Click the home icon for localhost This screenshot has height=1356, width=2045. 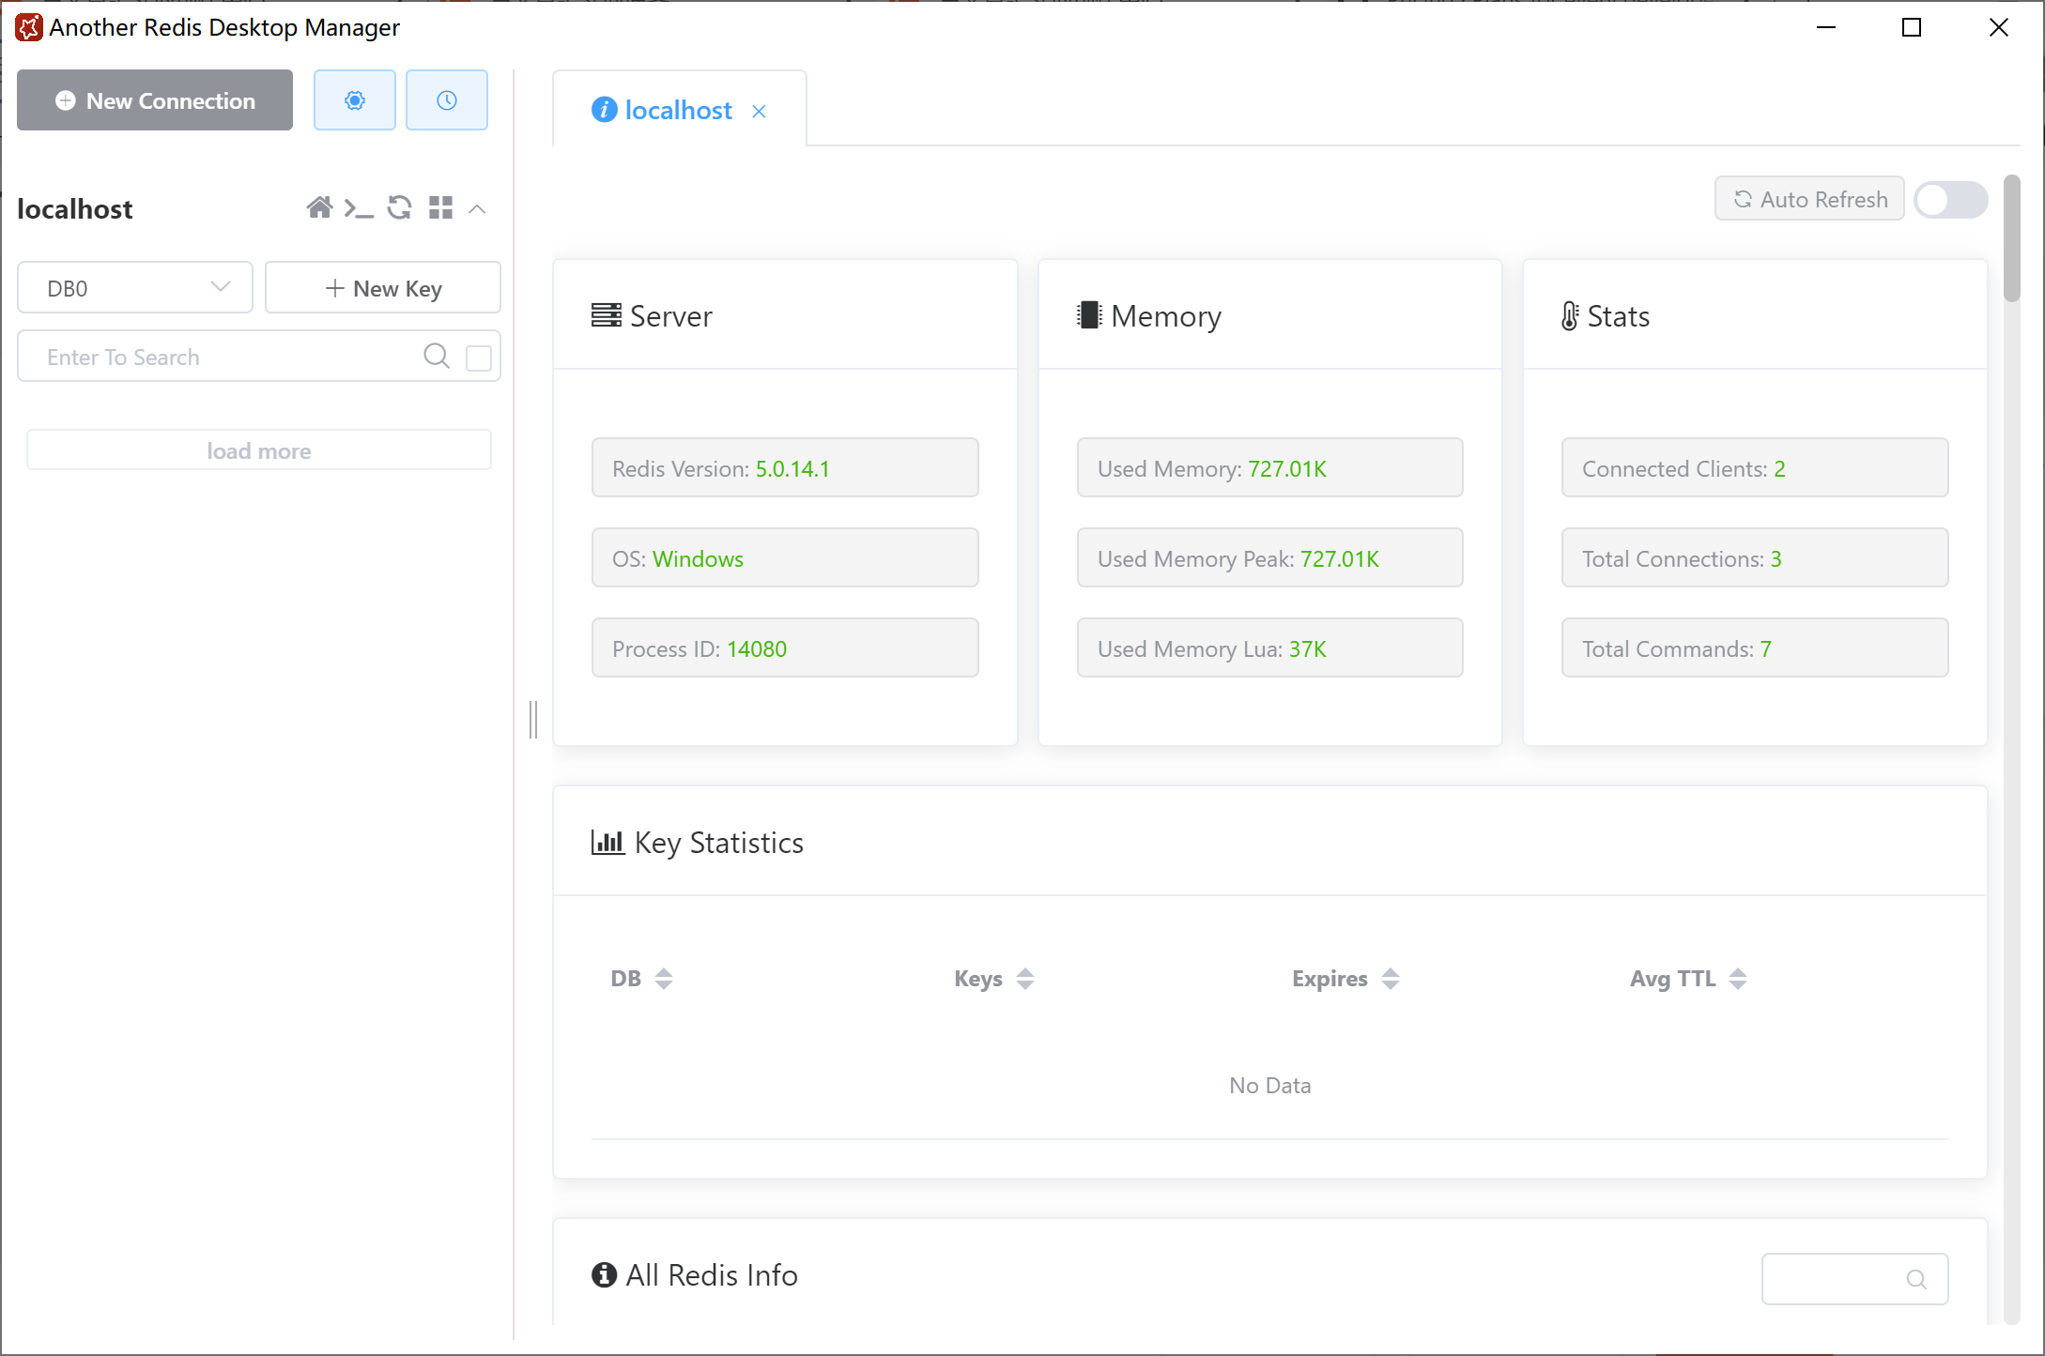coord(319,207)
